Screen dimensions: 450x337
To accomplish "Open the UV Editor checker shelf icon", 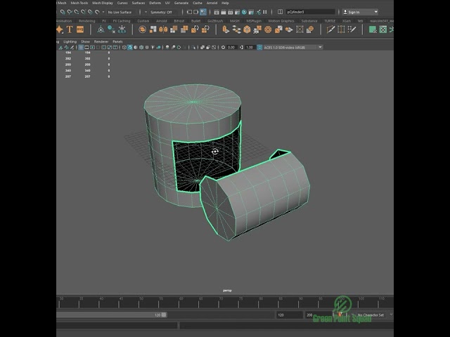I will point(382,29).
